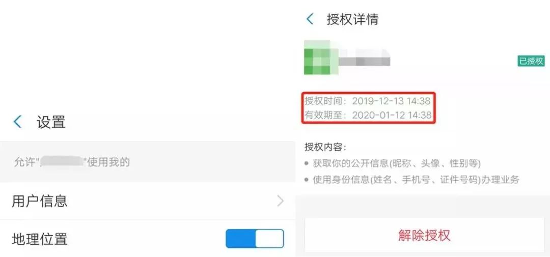
Task: Click the green 已授权 status badge
Action: [531, 61]
